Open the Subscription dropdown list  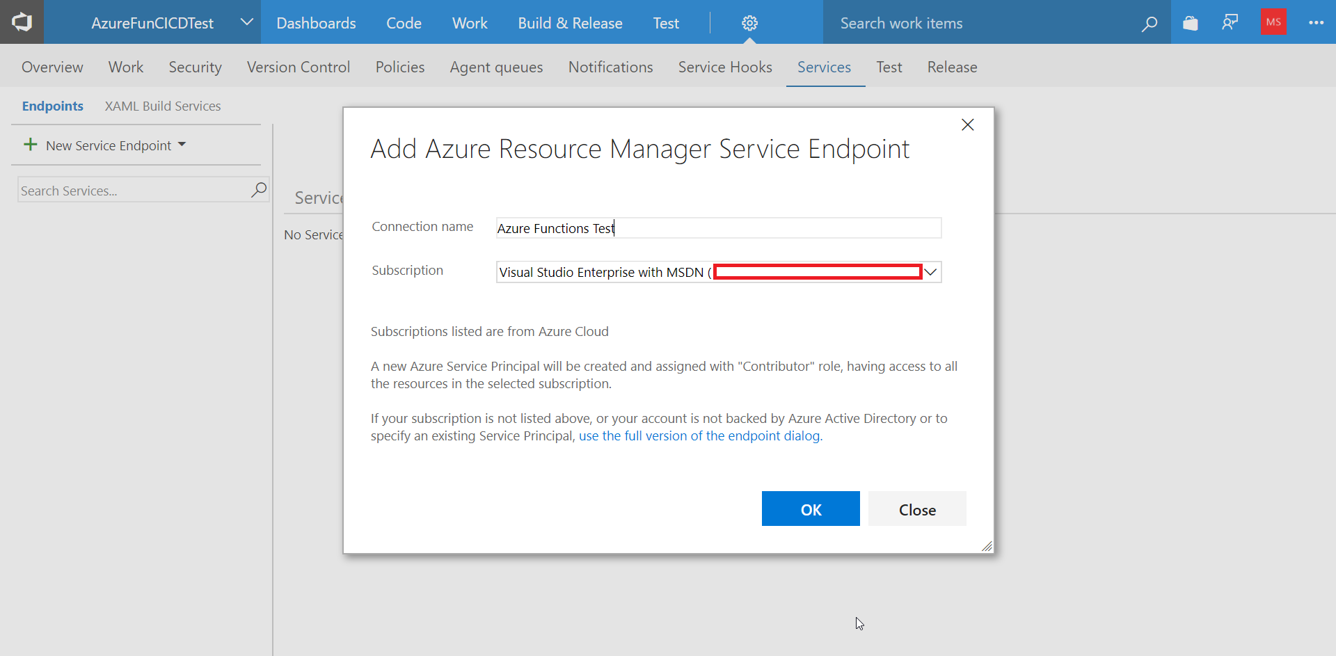[930, 272]
